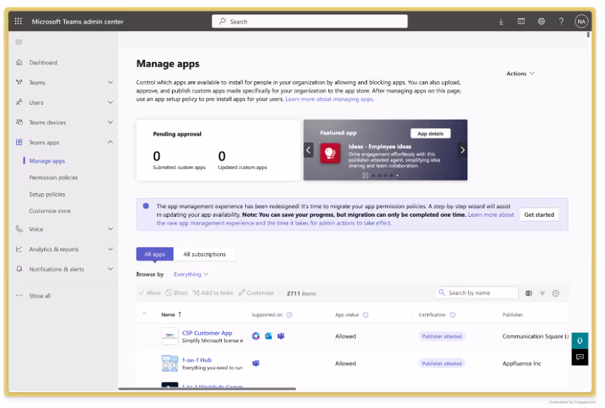Show next featured app
Screen dimensions: 605x408
(x=462, y=150)
